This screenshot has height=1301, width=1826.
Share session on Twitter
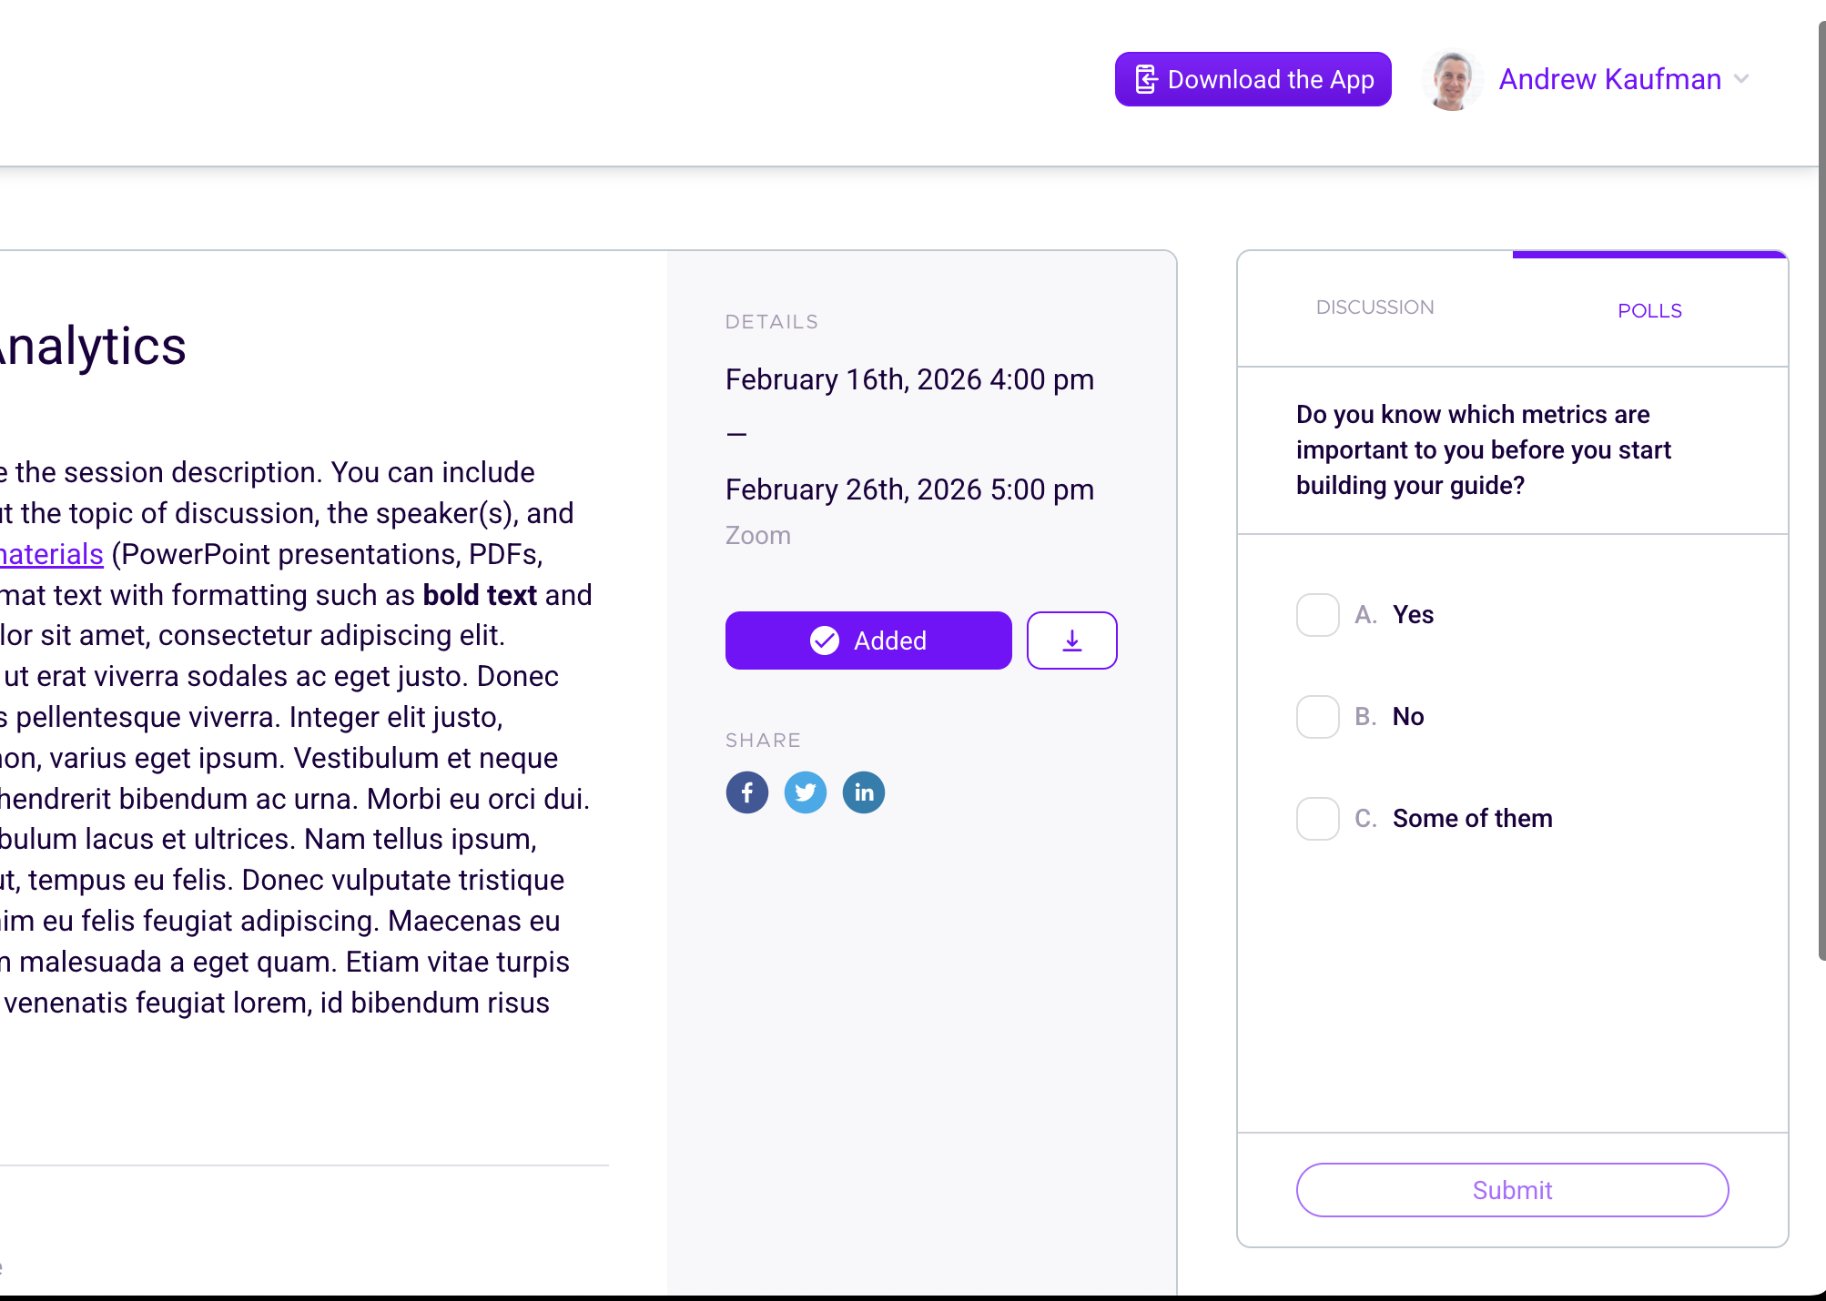click(x=805, y=792)
